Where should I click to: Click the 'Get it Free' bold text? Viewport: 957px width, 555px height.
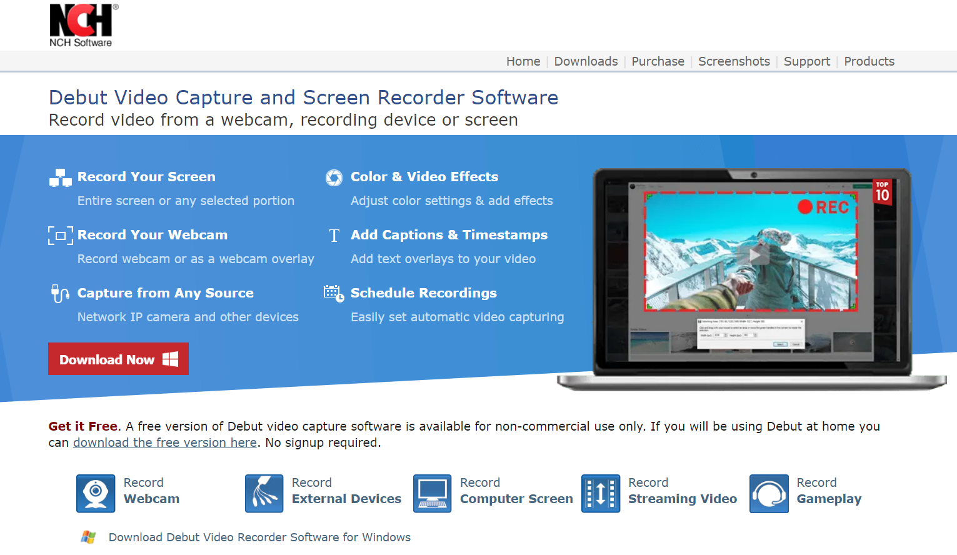[83, 426]
